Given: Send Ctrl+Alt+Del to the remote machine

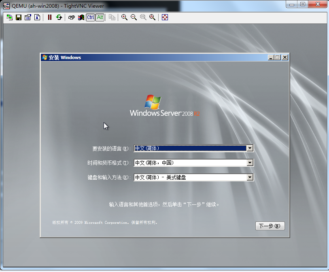Looking at the screenshot, I should click(x=72, y=17).
